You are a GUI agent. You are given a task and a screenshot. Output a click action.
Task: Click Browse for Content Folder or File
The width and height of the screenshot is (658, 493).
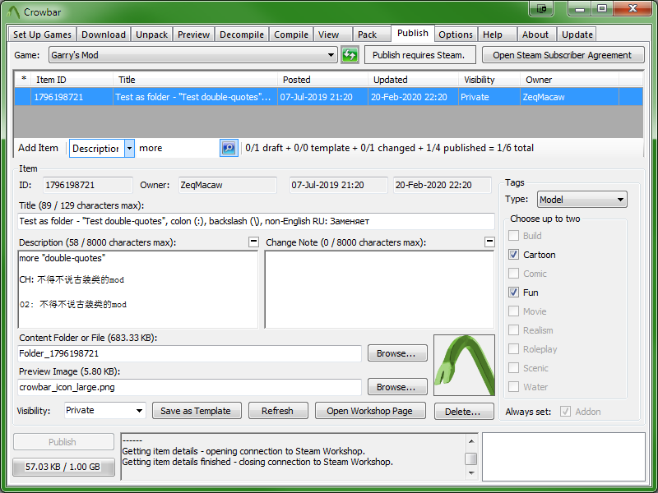pyautogui.click(x=397, y=353)
